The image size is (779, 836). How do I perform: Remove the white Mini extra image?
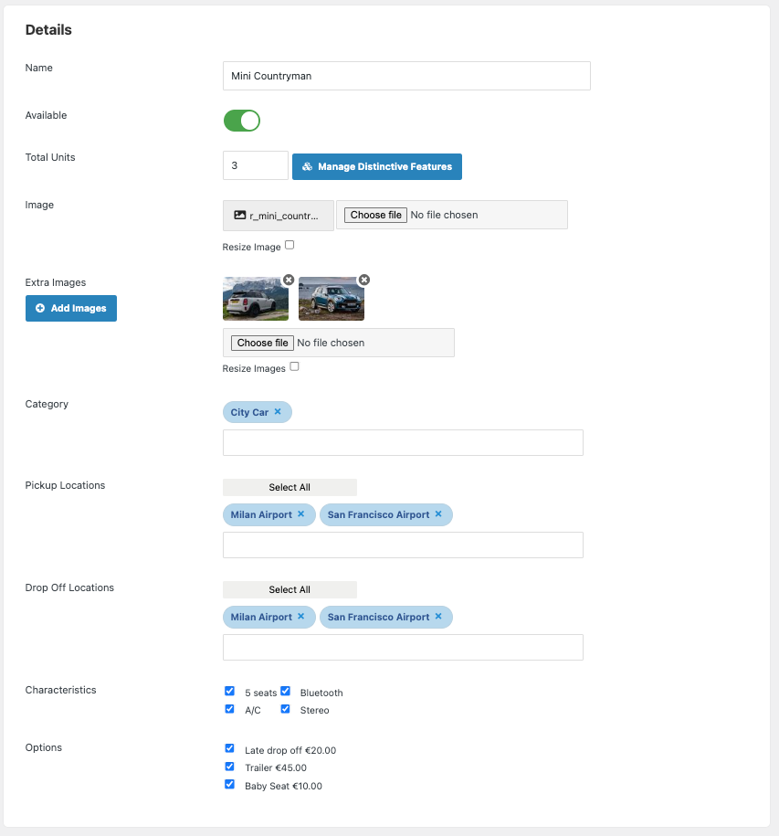289,280
